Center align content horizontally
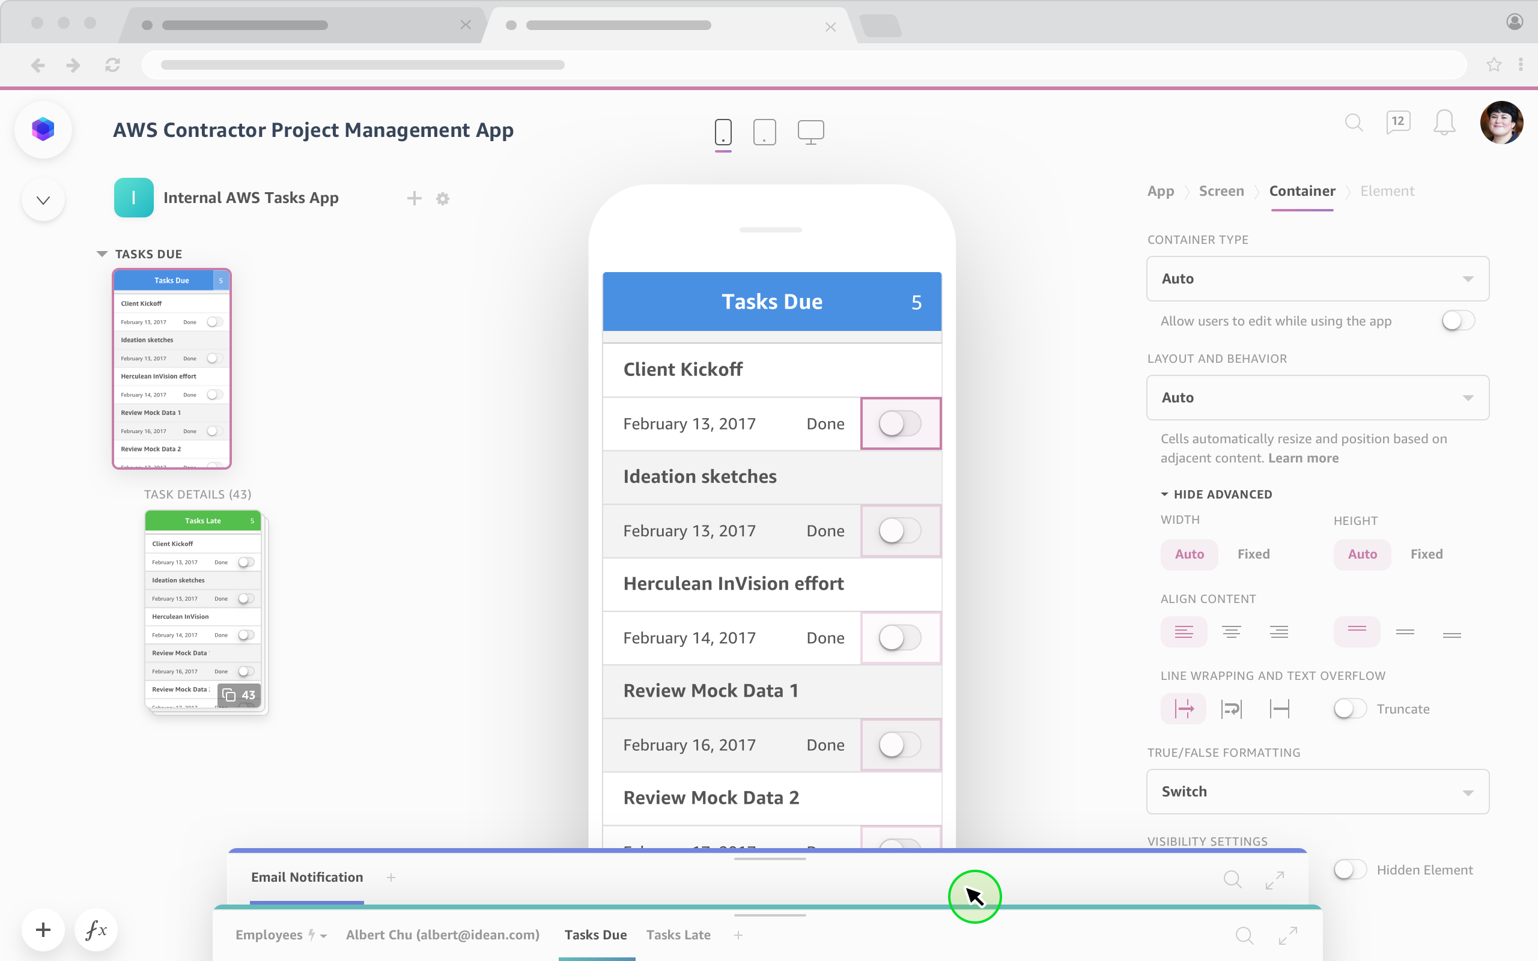This screenshot has height=961, width=1538. click(1231, 632)
